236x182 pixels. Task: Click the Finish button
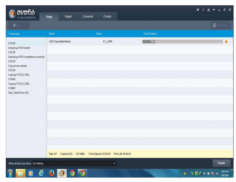click(x=222, y=163)
